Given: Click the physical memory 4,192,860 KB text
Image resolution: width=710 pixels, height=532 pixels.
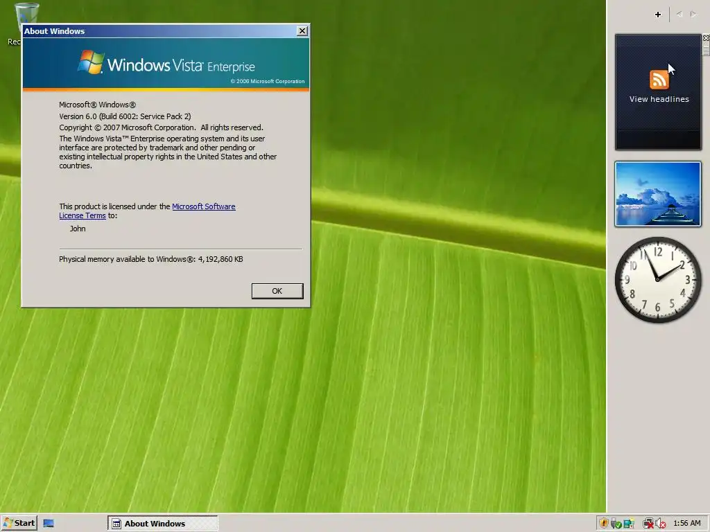Looking at the screenshot, I should pos(150,259).
